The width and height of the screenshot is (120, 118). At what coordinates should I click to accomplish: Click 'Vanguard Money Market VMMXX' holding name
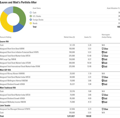tap(12, 74)
